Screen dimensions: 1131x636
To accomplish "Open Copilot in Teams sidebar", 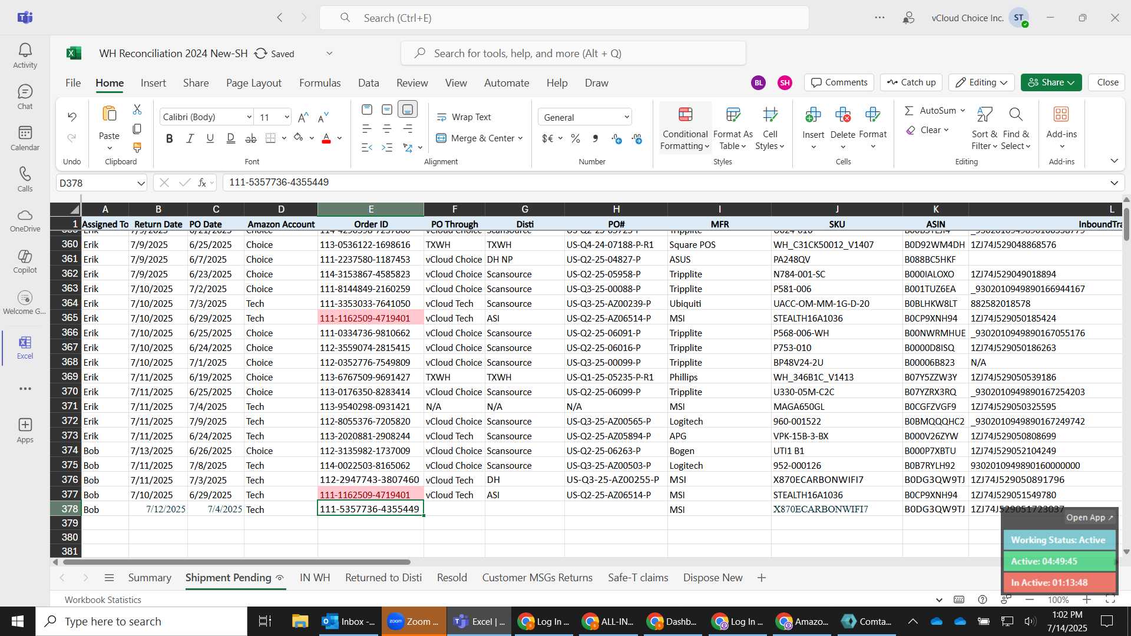I will point(25,261).
